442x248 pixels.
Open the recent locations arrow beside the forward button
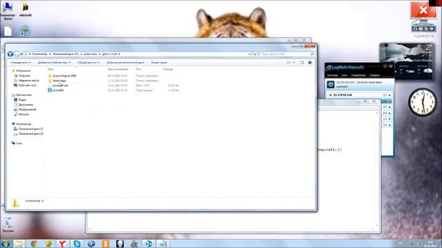pos(21,54)
